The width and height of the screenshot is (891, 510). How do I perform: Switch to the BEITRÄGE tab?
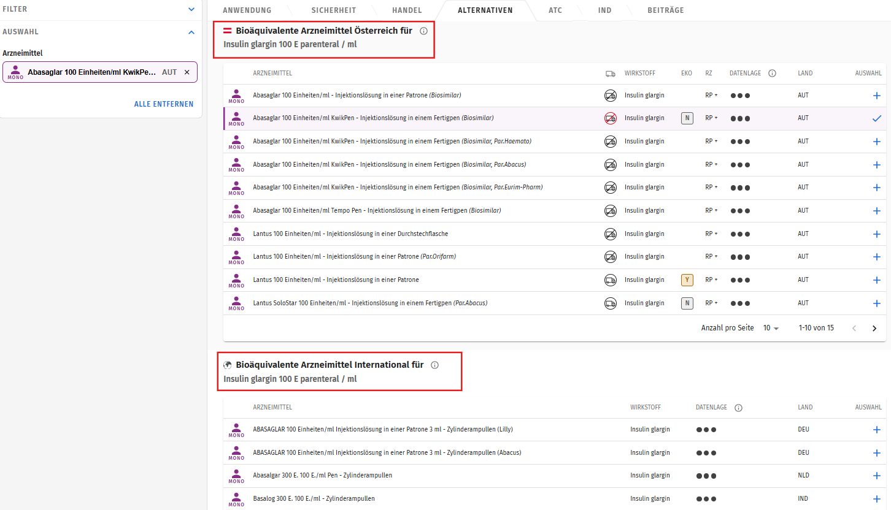coord(666,10)
